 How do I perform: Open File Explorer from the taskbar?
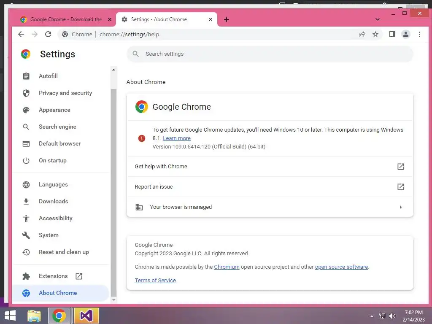click(x=34, y=316)
